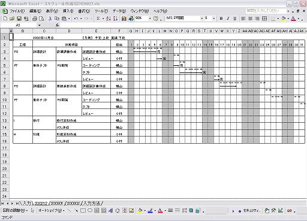This screenshot has width=307, height=221.
Task: Open the File menu
Action: click(17, 11)
